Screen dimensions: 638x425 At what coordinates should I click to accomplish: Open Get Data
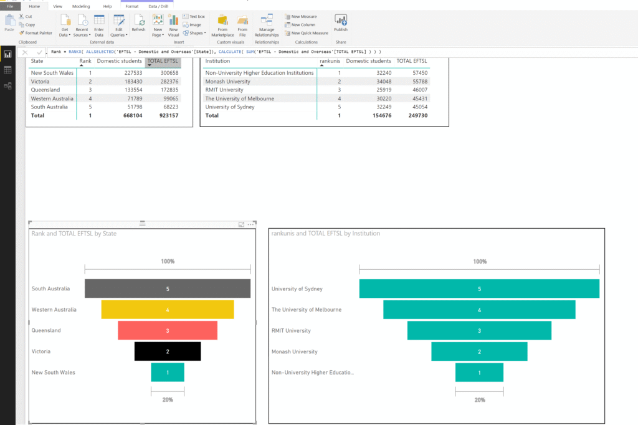click(65, 26)
